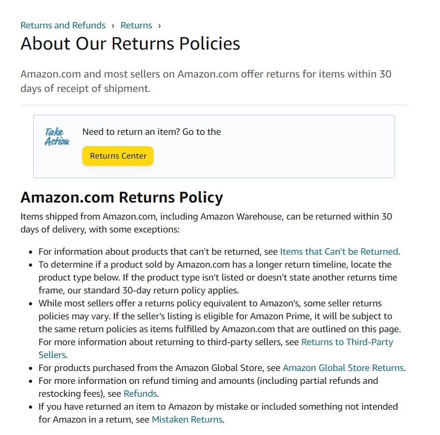Click the 'Need to return an item?' text

151,132
